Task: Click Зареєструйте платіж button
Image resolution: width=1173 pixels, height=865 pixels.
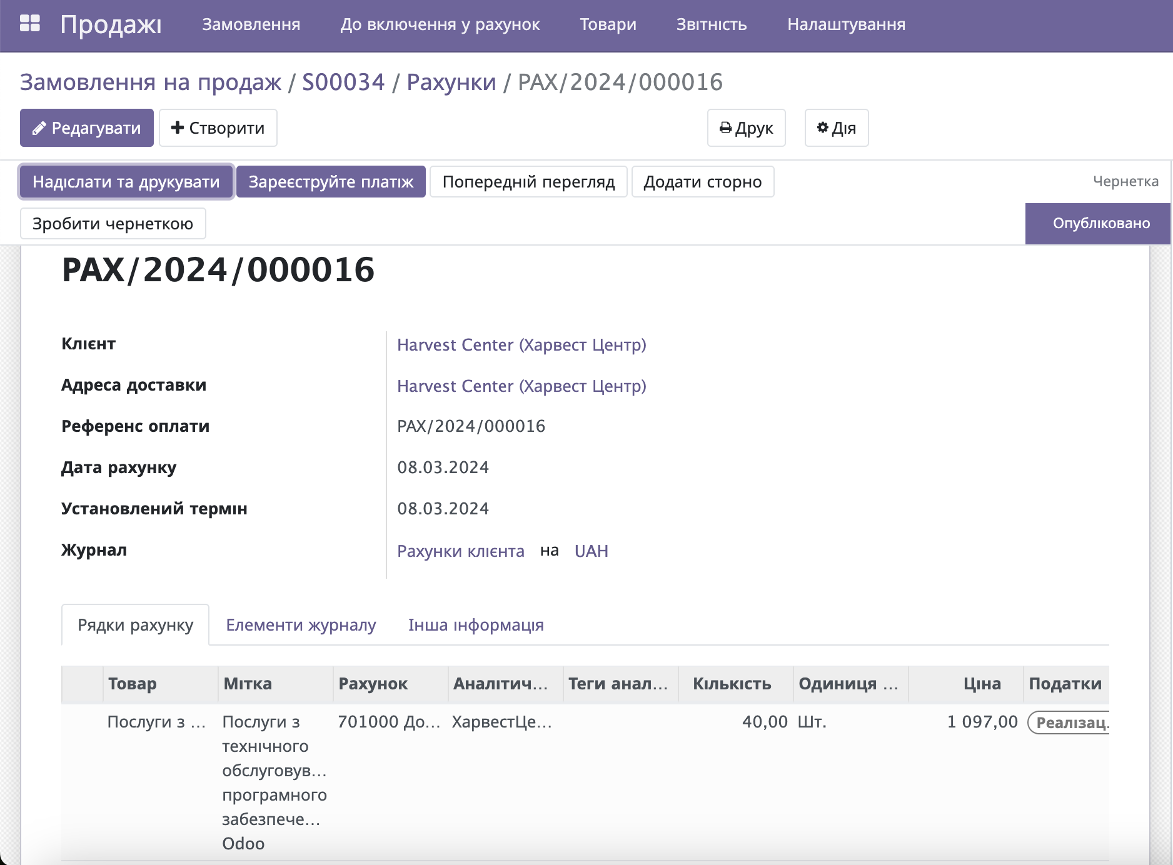Action: (x=331, y=182)
